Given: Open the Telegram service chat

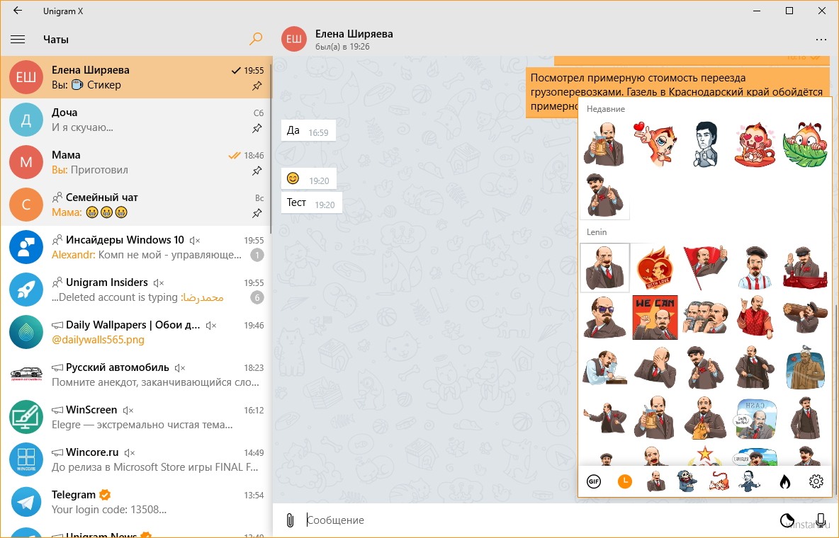Looking at the screenshot, I should [x=137, y=502].
